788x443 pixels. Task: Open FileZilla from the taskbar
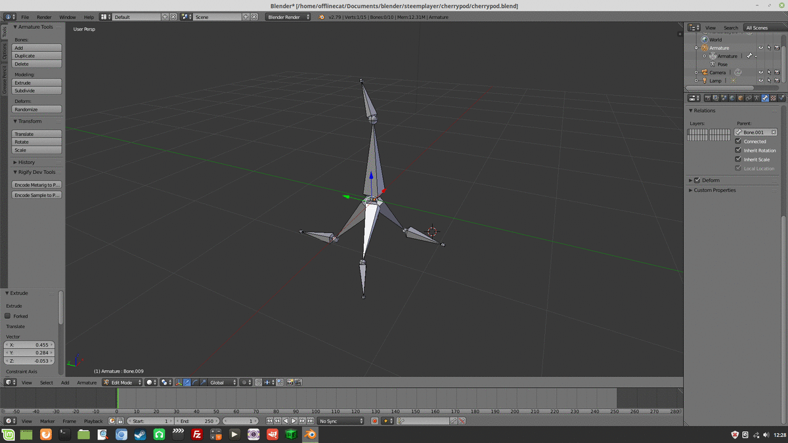click(x=197, y=434)
